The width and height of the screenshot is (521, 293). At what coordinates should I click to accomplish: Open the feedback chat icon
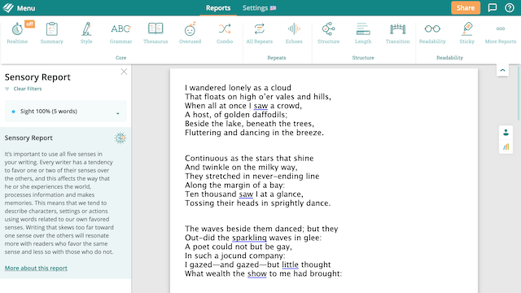[x=493, y=7]
